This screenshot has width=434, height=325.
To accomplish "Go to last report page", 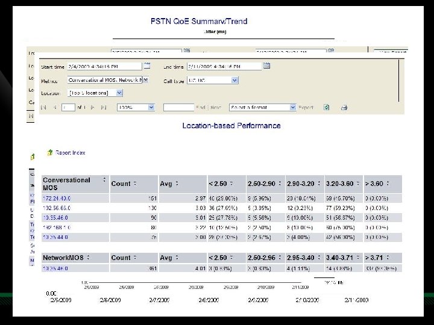I will tap(104, 108).
